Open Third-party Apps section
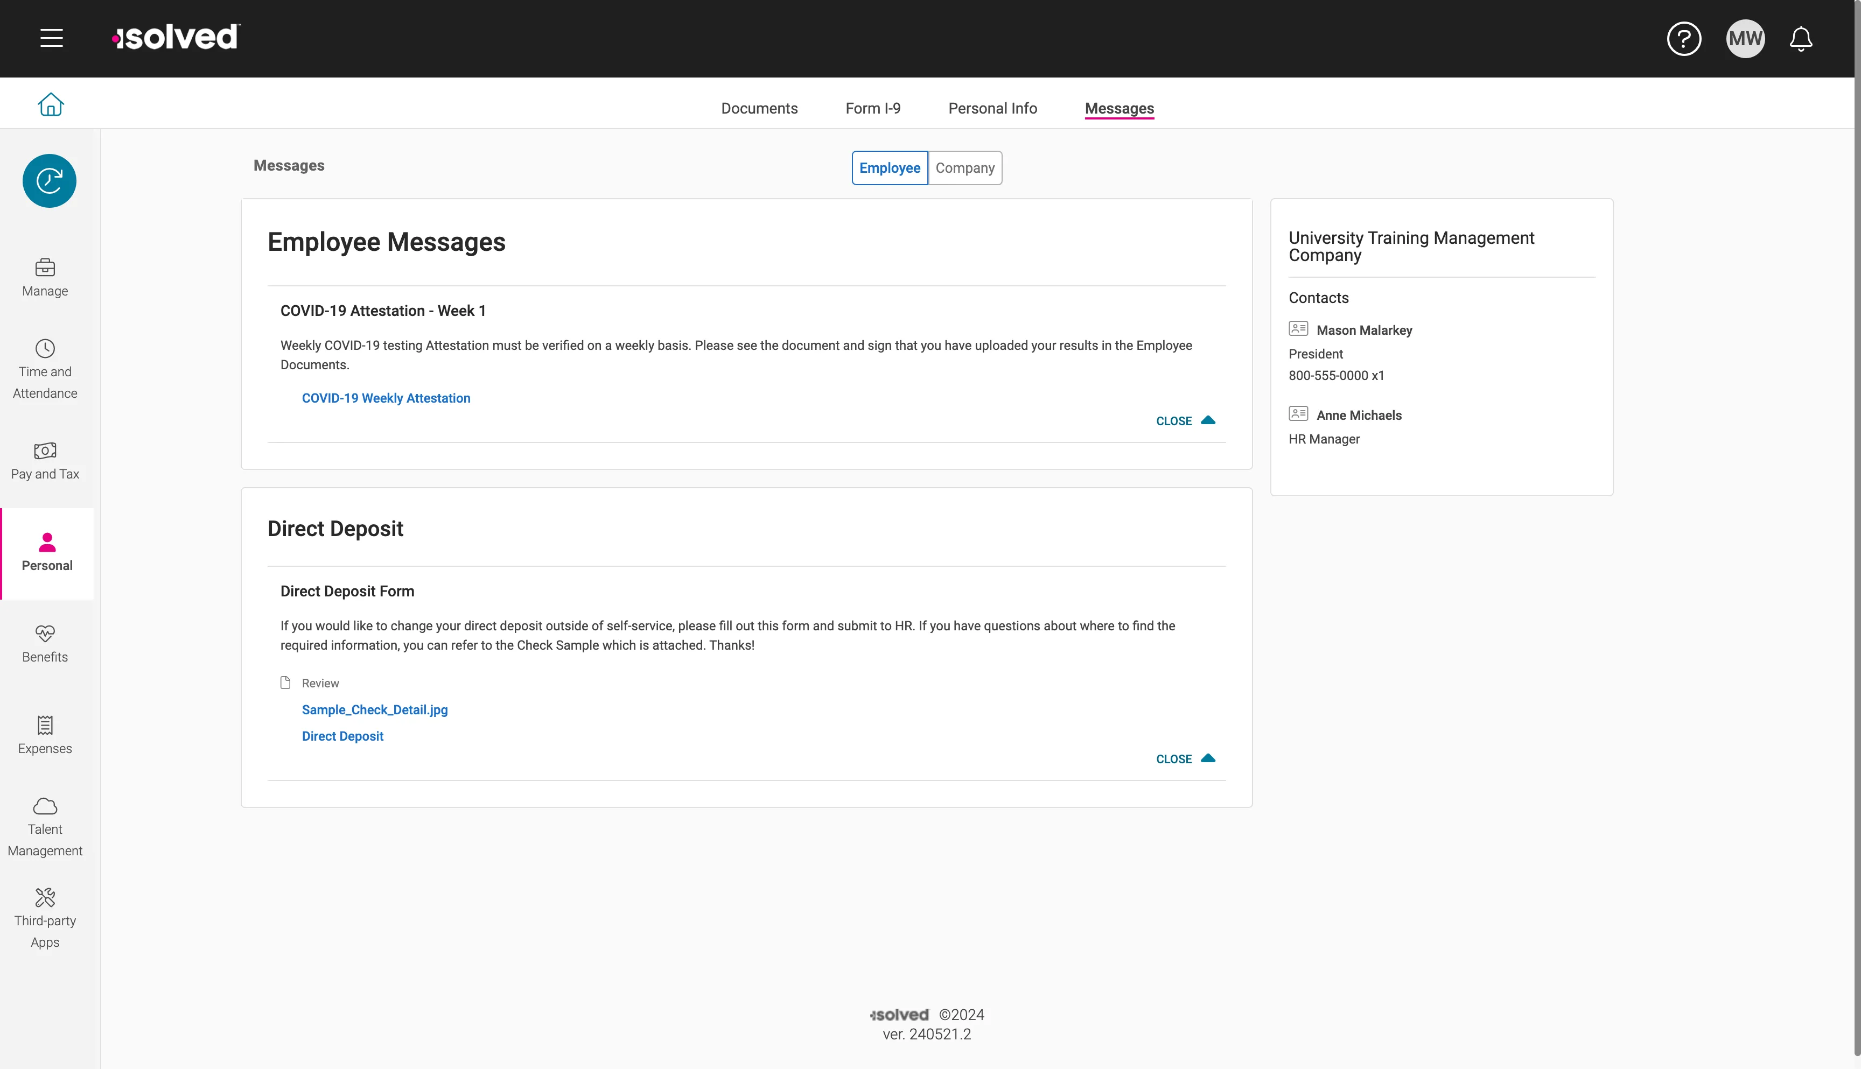The image size is (1861, 1069). coord(45,918)
